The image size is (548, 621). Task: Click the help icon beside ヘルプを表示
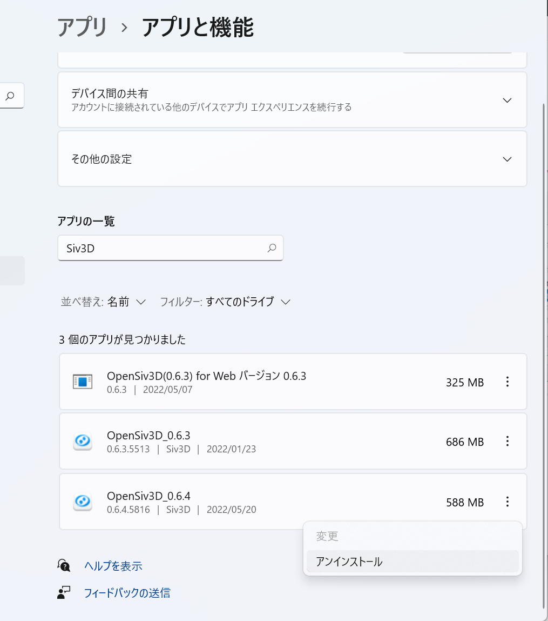click(64, 566)
